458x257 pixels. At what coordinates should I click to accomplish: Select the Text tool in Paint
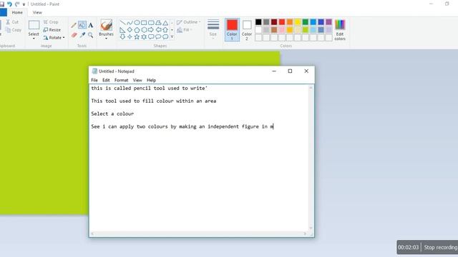tap(91, 26)
